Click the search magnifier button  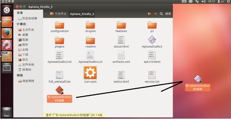click(161, 14)
